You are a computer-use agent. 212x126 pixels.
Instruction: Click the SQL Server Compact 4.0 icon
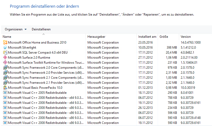[x=5, y=52]
